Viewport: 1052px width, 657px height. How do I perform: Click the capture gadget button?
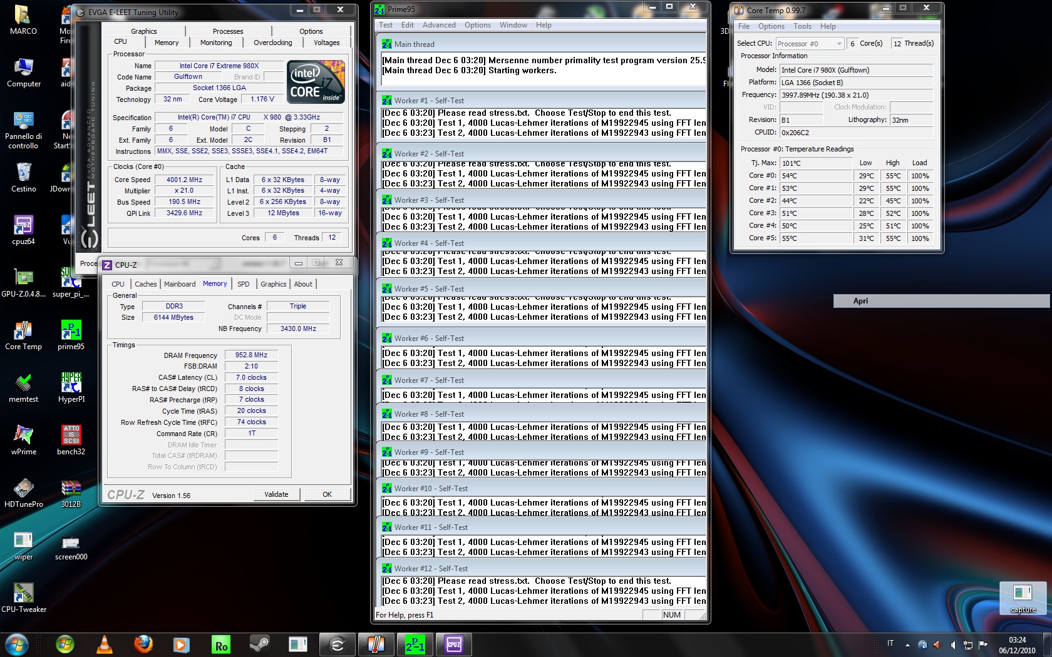1023,598
